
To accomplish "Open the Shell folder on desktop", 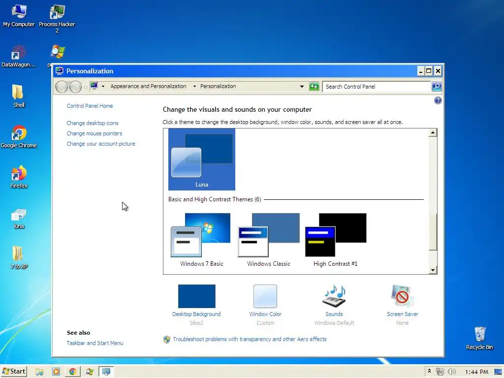I will [19, 96].
